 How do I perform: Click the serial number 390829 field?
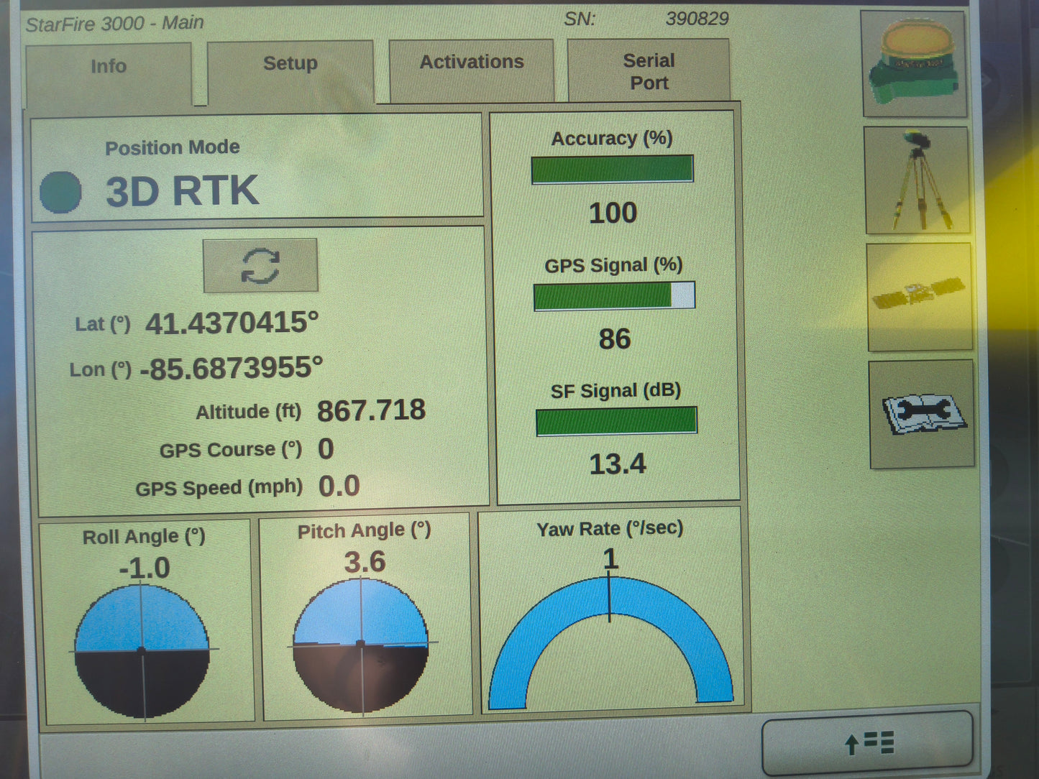click(x=698, y=19)
